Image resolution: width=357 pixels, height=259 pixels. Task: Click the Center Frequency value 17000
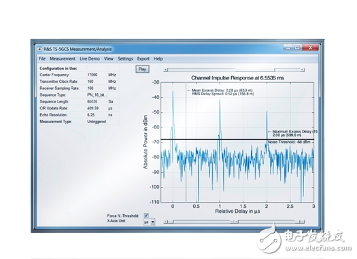(92, 75)
